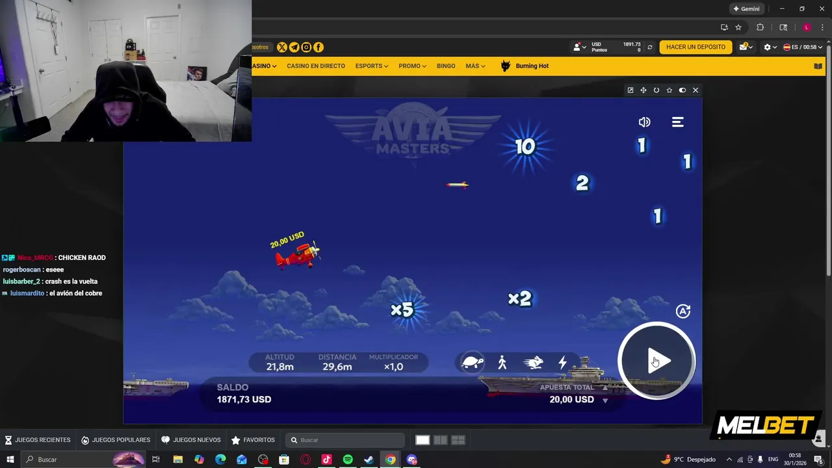Select running rabbit speed mode
The width and height of the screenshot is (832, 468).
[x=533, y=362]
